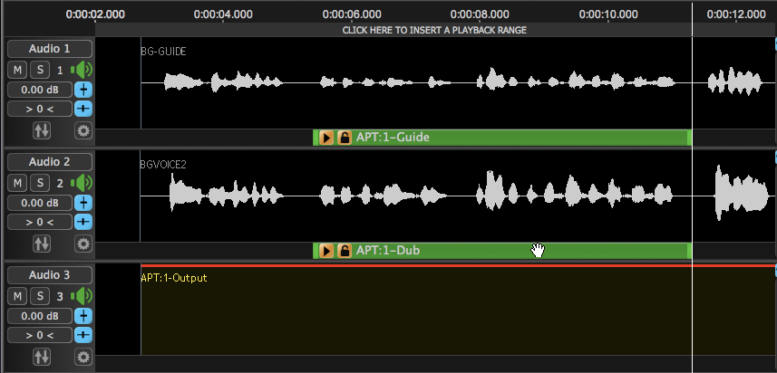This screenshot has width=777, height=373.
Task: Click the Audio 1 0.00 dB gain field
Action: pos(40,90)
